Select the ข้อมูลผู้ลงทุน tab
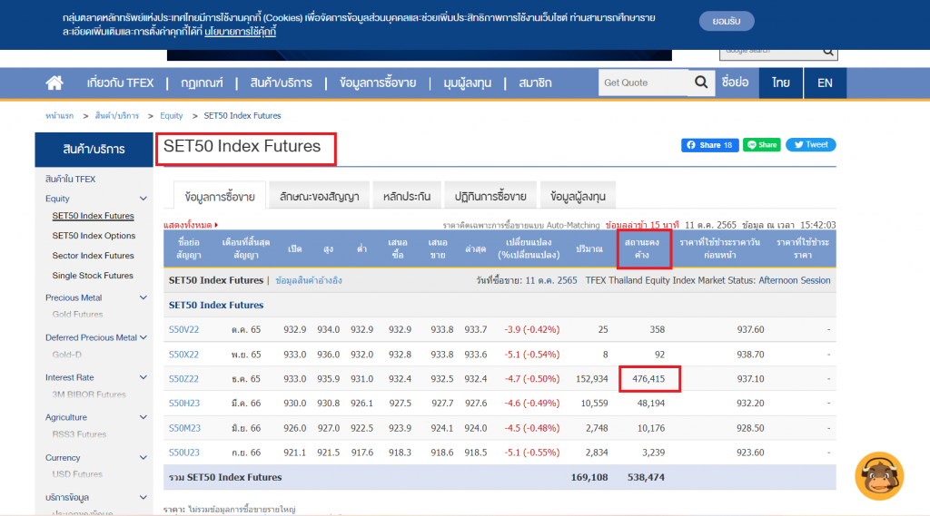The height and width of the screenshot is (516, 930). coord(578,196)
